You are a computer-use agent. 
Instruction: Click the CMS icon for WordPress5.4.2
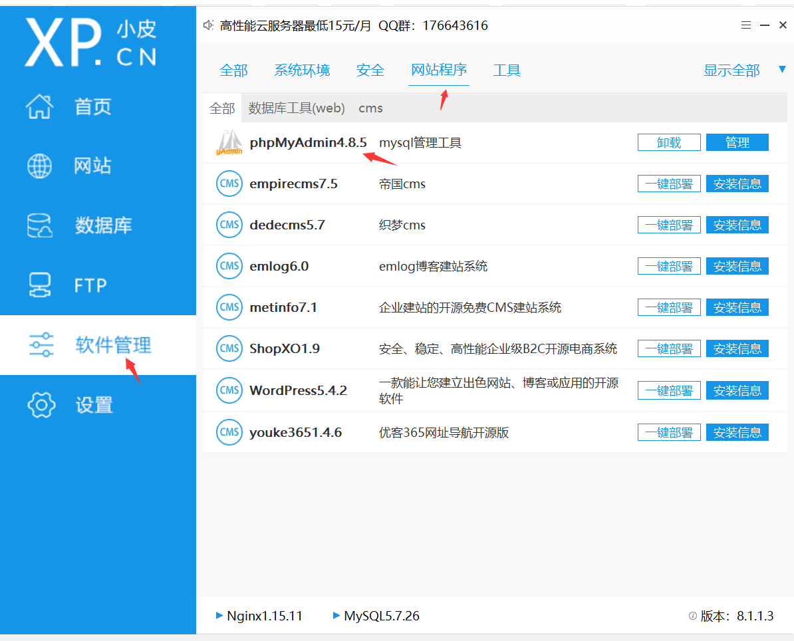229,390
